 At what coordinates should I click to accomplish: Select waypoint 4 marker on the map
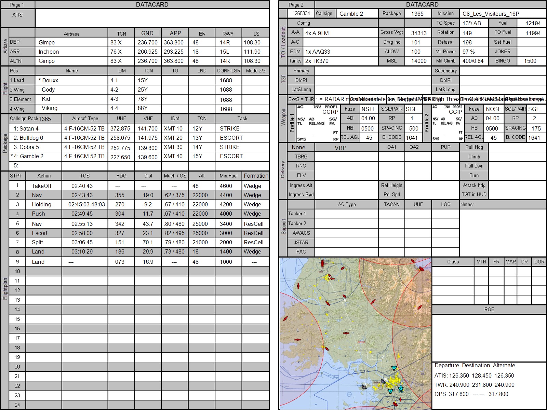(x=361, y=350)
